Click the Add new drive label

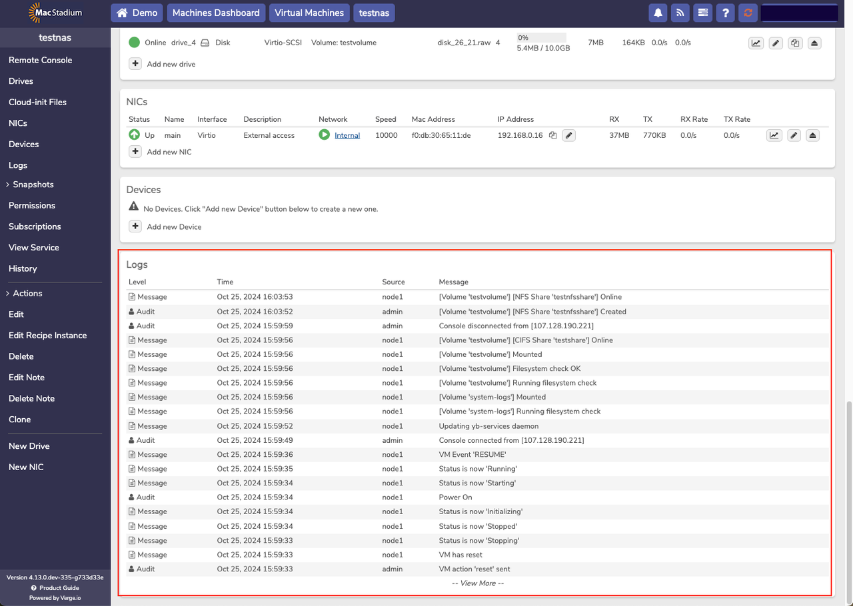click(171, 64)
